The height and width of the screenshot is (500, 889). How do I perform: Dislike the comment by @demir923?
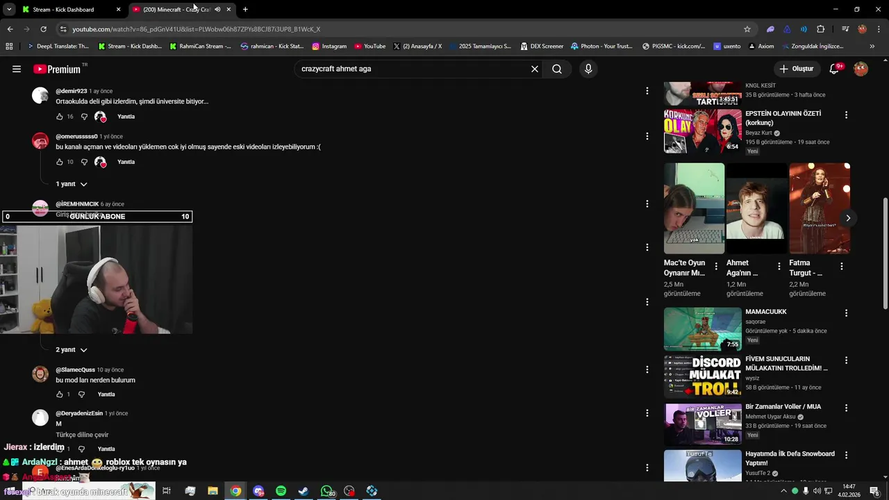click(x=84, y=117)
